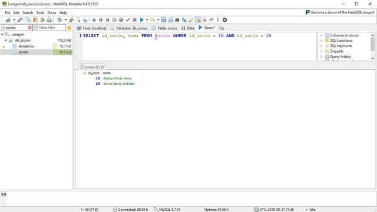Click the green Refresh icon
This screenshot has width=377, height=212.
(59, 20)
